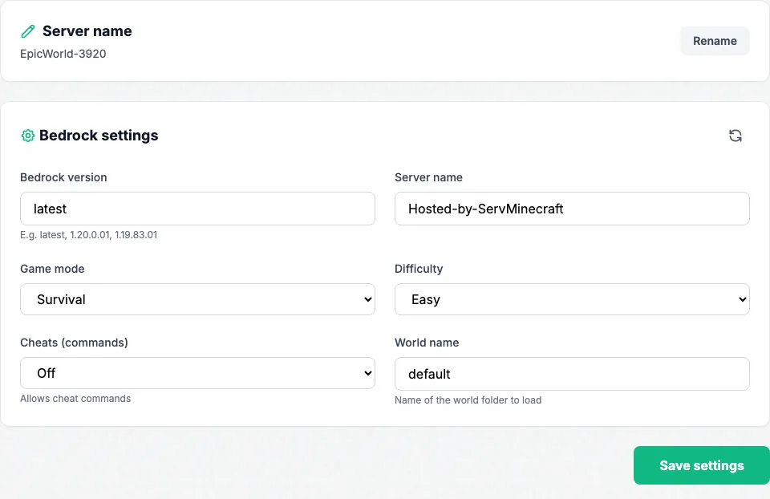
Task: Click the Bedrock settings heading
Action: click(x=99, y=136)
